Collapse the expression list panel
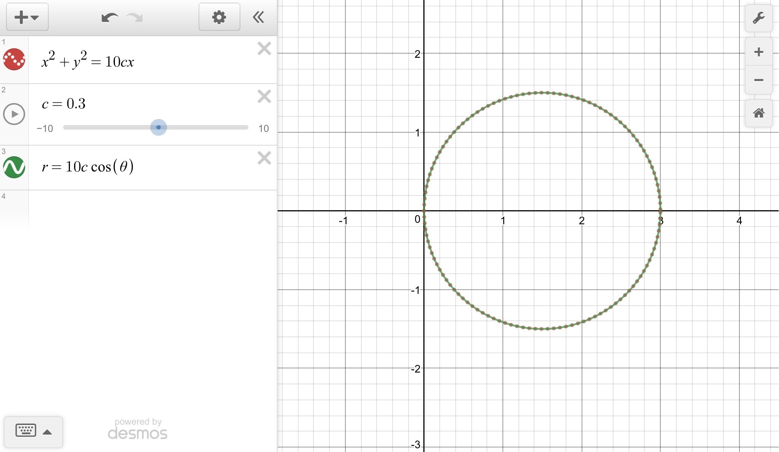This screenshot has width=779, height=452. [x=259, y=17]
